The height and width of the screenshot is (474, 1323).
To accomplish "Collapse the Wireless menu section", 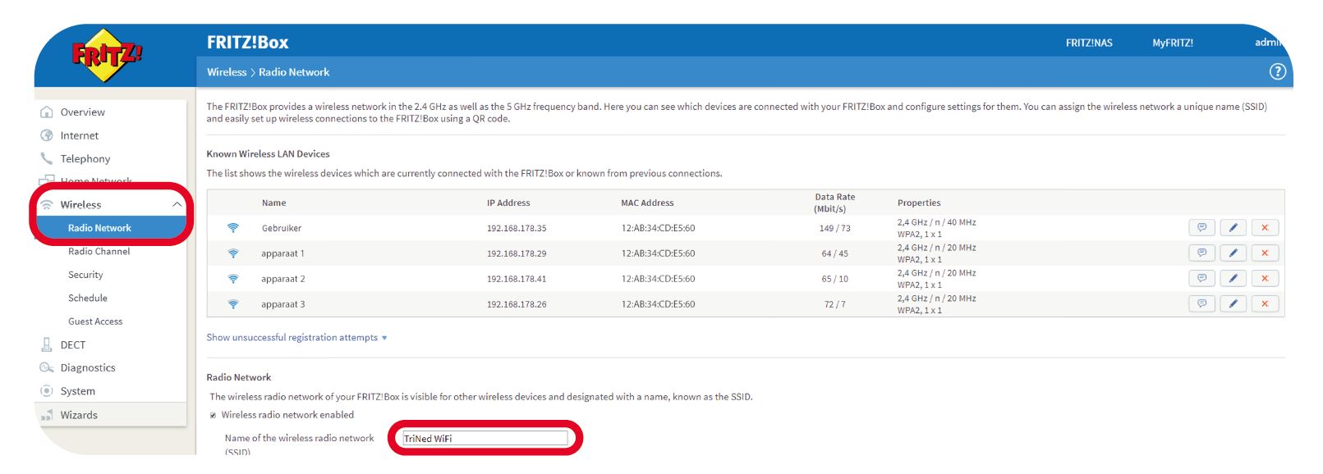I will click(177, 204).
